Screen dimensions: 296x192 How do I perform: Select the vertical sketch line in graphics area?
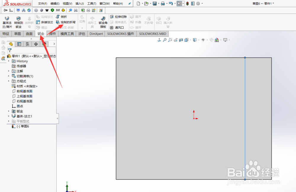(x=245, y=119)
